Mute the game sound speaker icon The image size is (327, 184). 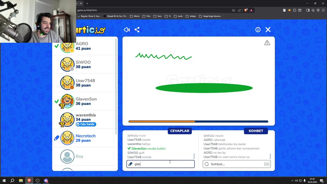click(x=127, y=30)
